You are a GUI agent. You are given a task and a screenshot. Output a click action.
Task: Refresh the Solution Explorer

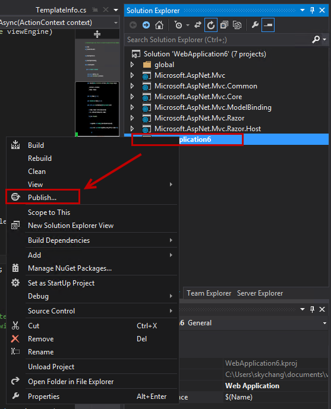pyautogui.click(x=211, y=25)
